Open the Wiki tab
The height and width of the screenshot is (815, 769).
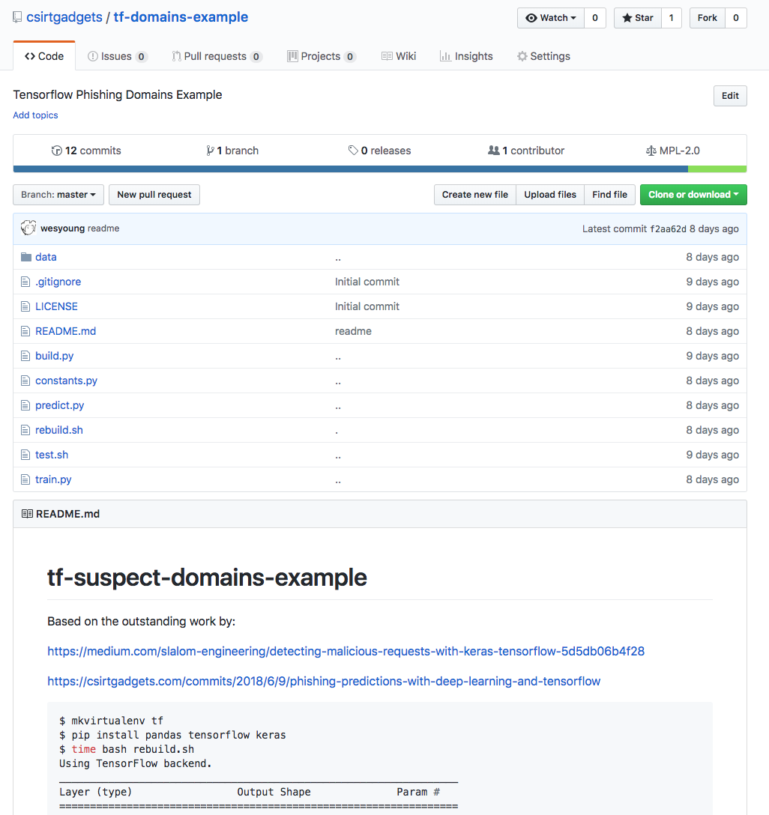click(x=399, y=56)
